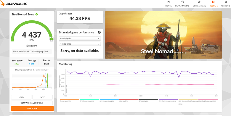
Task: Toggle the CPU Temperature legend swatch
Action: [89, 99]
